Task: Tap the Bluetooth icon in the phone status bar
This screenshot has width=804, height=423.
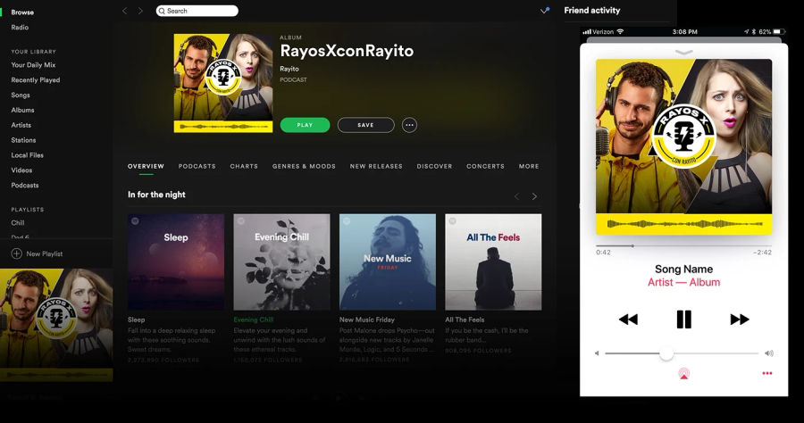Action: coord(754,32)
